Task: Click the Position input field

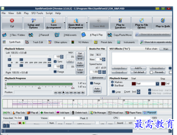Action: coord(33,92)
